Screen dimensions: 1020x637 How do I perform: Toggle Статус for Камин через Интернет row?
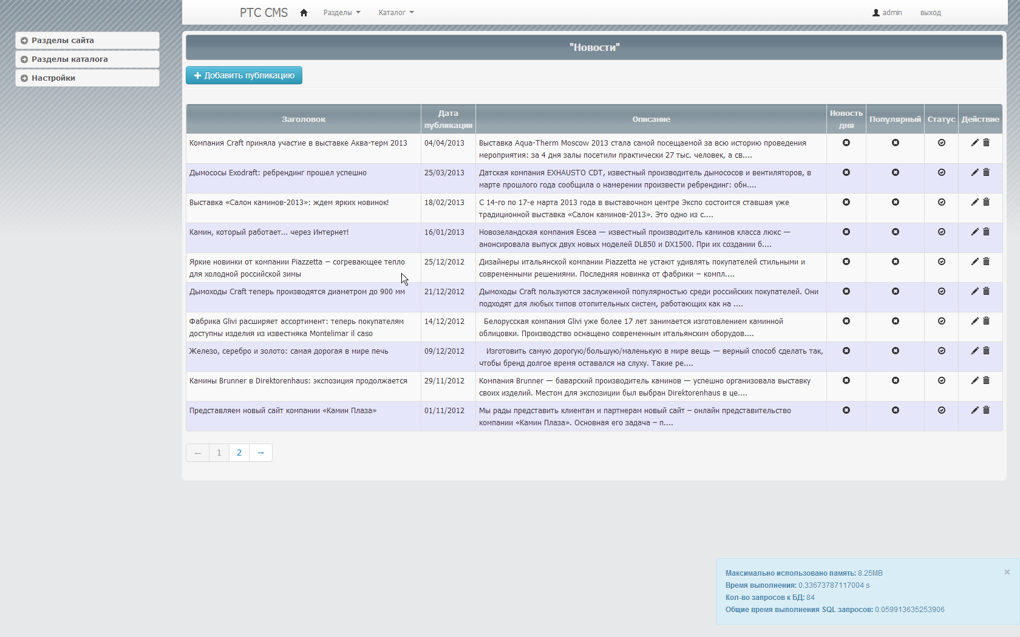pyautogui.click(x=942, y=232)
